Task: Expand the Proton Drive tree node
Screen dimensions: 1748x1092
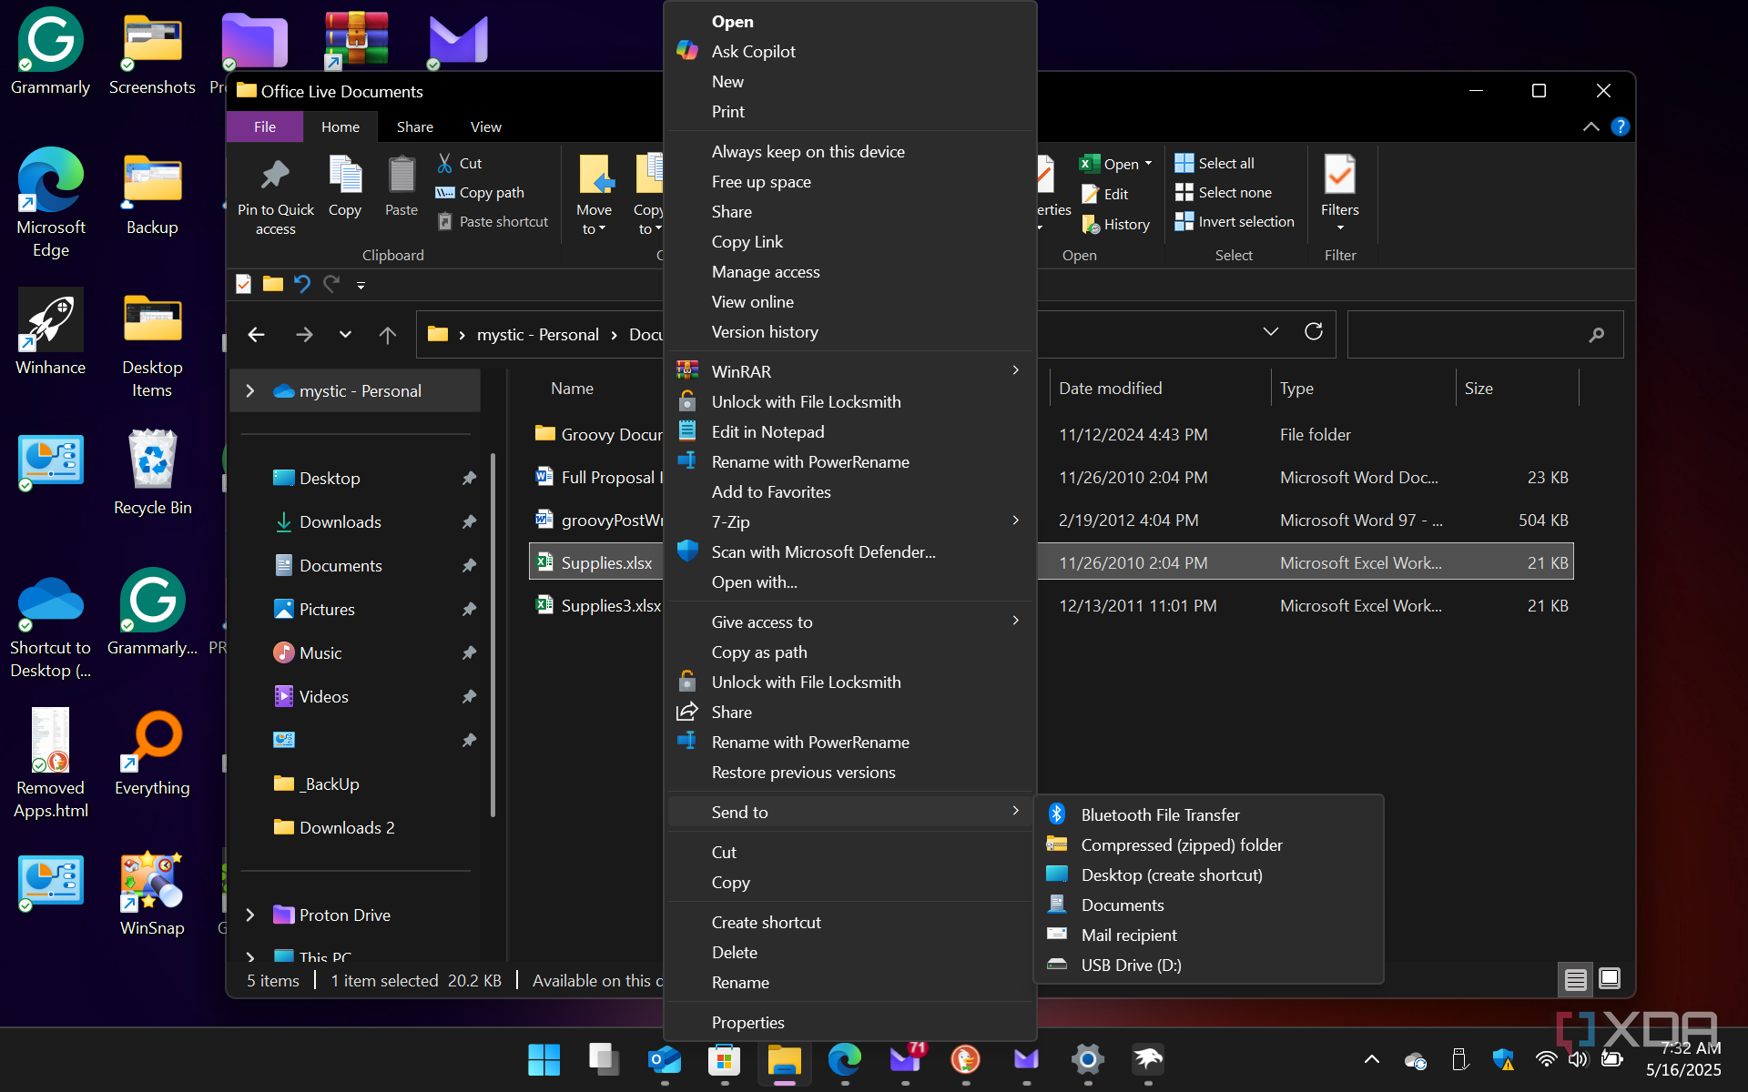Action: (250, 915)
